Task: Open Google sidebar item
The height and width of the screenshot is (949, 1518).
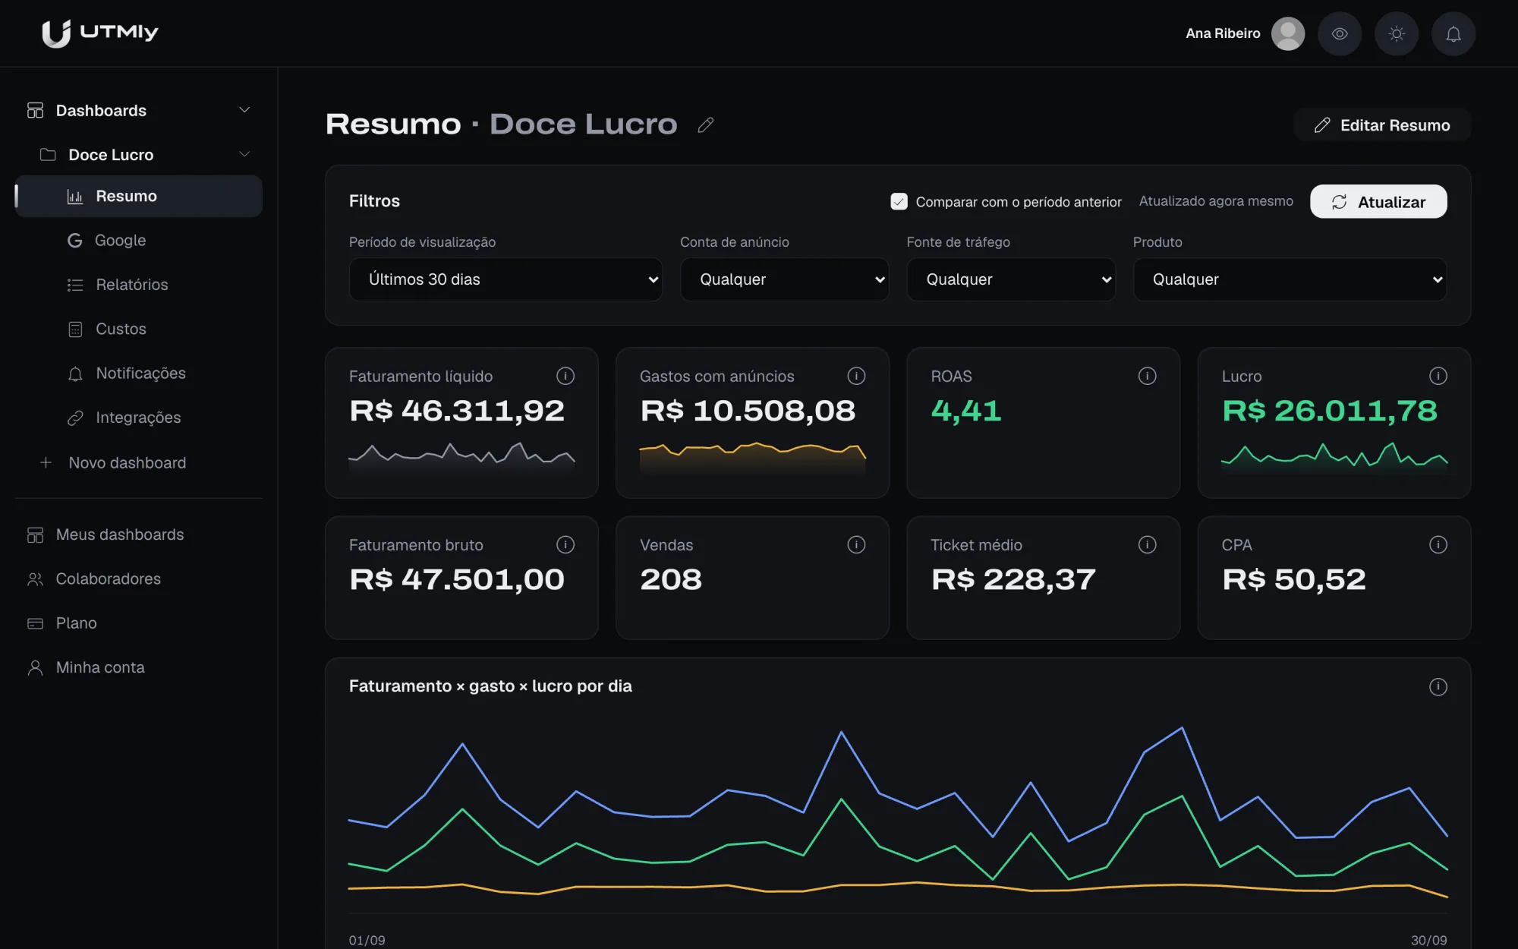Action: click(139, 240)
